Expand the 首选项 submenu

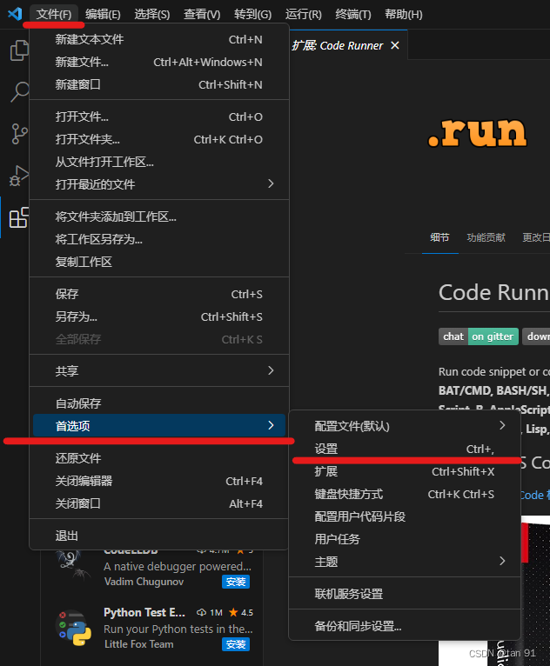[159, 425]
